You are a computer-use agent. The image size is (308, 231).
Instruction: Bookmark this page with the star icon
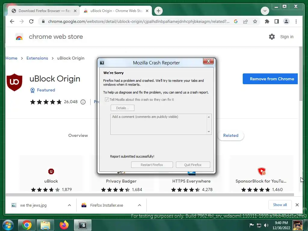[255, 21]
